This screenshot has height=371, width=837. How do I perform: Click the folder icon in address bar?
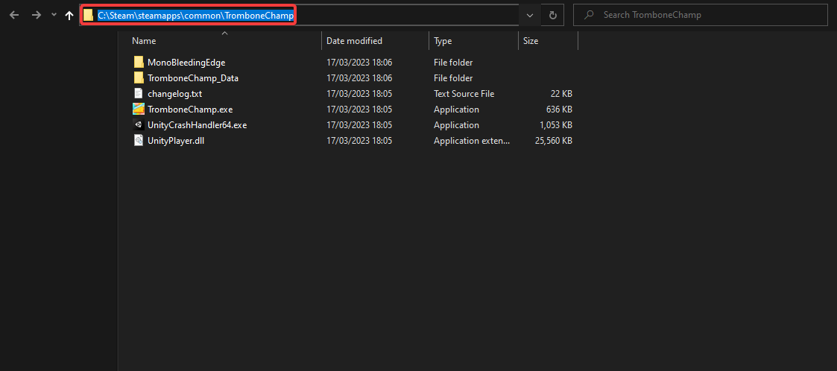pos(89,15)
